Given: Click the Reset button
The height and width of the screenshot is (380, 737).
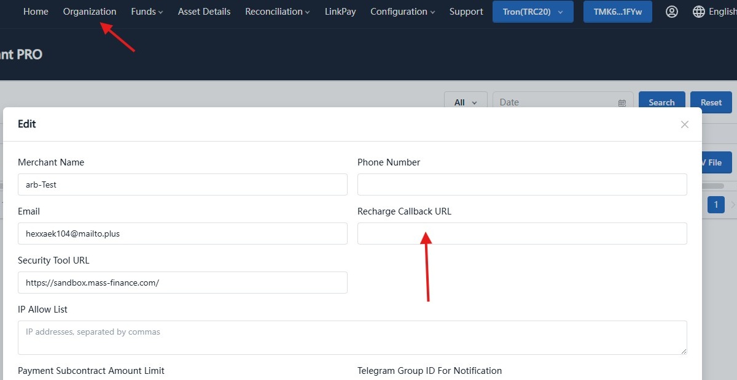Looking at the screenshot, I should pyautogui.click(x=711, y=102).
